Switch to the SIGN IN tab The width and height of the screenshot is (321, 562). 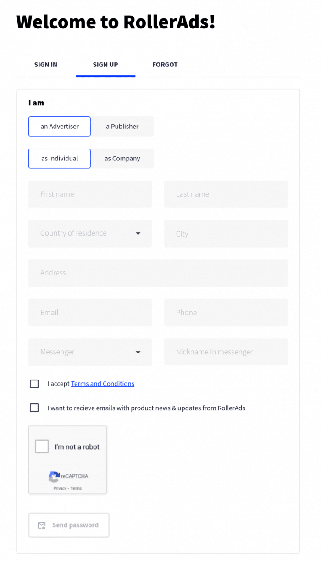click(x=45, y=65)
